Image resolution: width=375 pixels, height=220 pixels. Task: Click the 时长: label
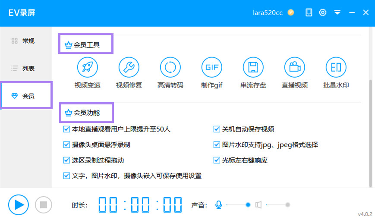pyautogui.click(x=80, y=205)
